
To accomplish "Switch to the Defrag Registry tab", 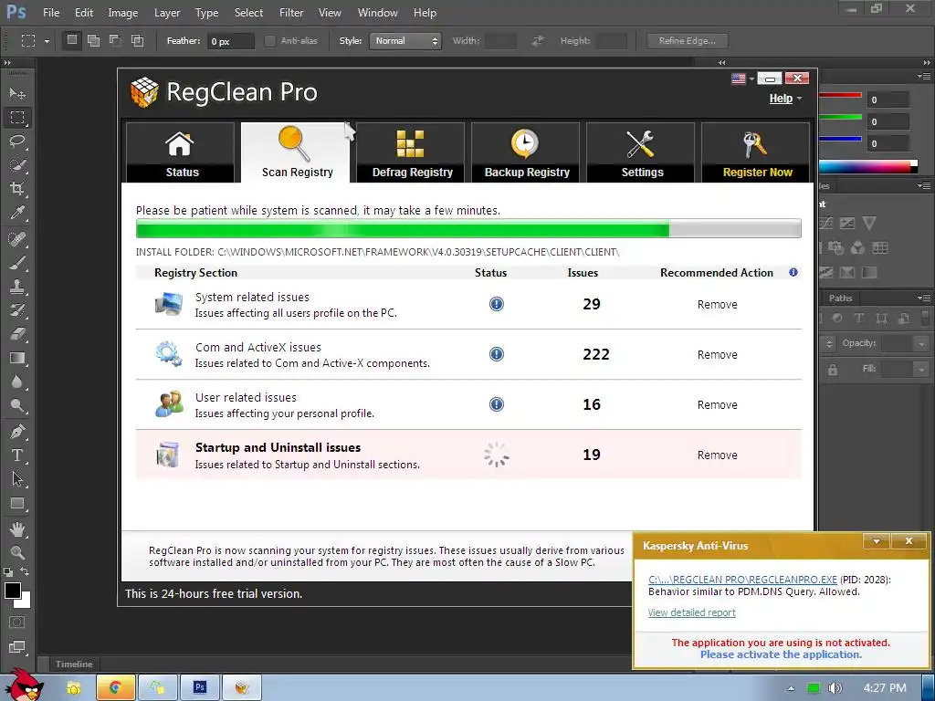I will [410, 152].
